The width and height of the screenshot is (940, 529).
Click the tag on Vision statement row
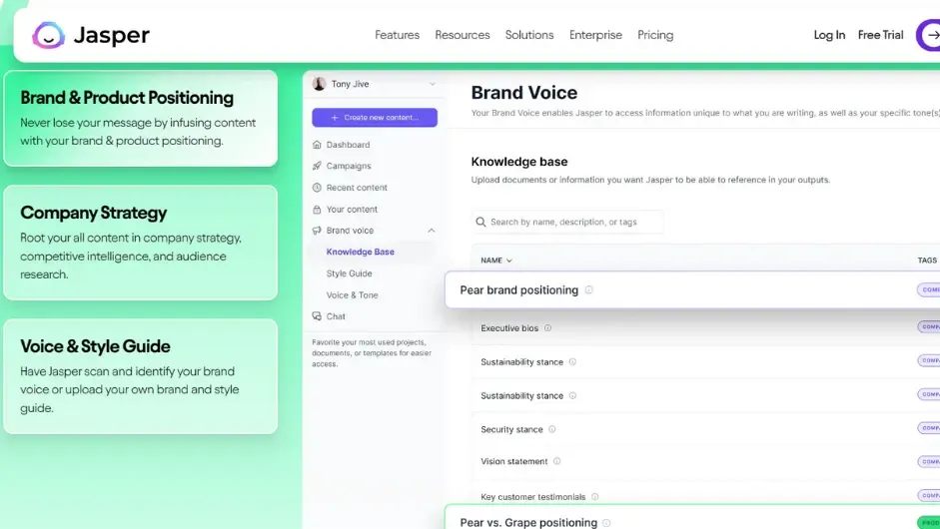(929, 461)
